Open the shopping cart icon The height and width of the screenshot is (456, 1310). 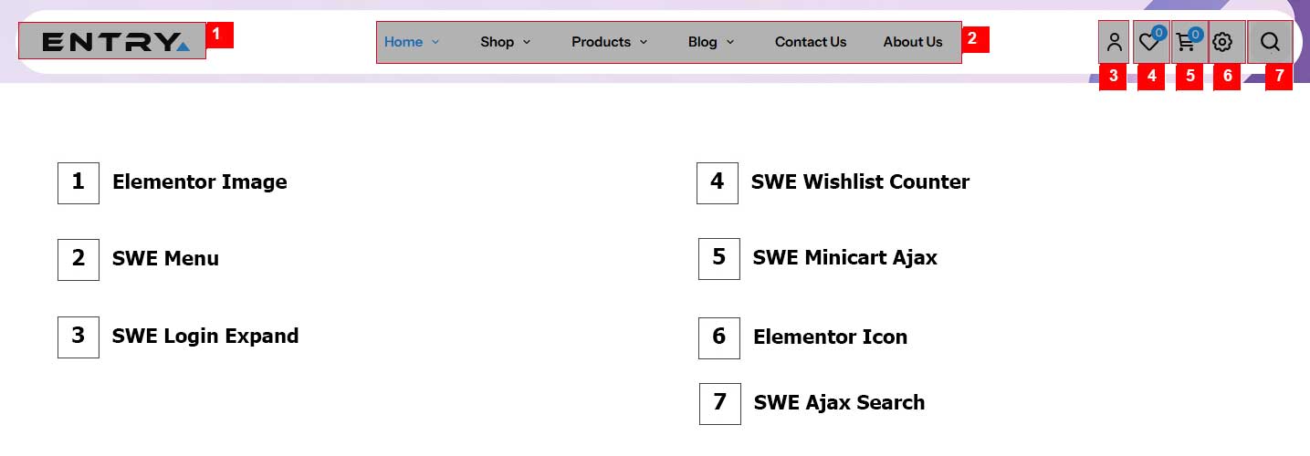point(1186,42)
